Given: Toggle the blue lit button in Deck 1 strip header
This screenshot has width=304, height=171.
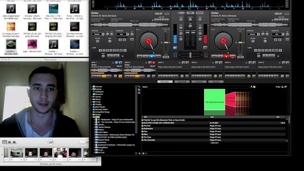Looking at the screenshot, I should pos(116,63).
